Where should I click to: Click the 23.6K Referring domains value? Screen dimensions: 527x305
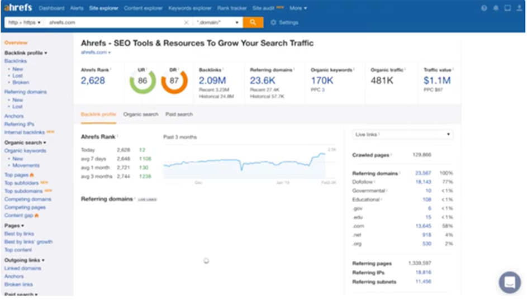[x=263, y=80]
